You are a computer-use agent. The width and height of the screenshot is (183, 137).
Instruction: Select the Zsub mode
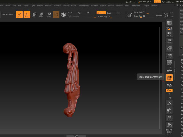[109, 13]
